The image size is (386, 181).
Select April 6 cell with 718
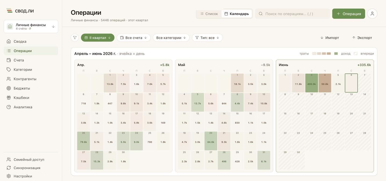coord(84,102)
